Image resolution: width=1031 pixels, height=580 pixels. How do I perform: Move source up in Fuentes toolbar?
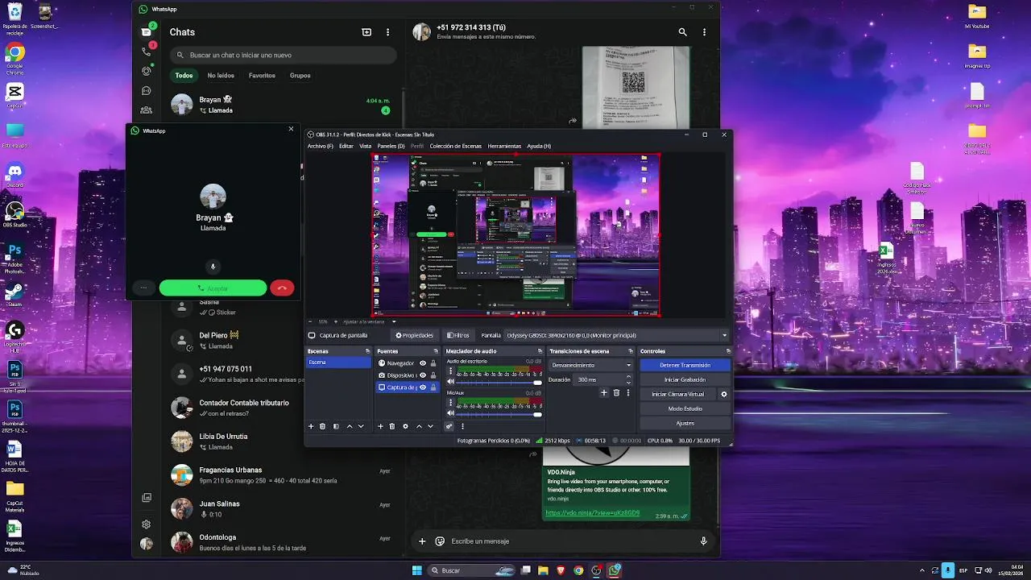(x=419, y=426)
